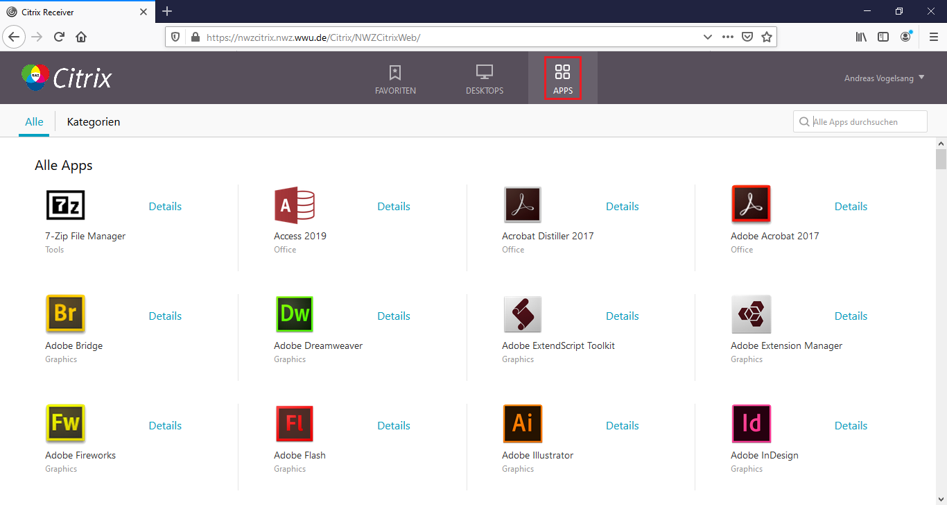Bookmark this page with the star icon
The width and height of the screenshot is (947, 505).
tap(767, 37)
